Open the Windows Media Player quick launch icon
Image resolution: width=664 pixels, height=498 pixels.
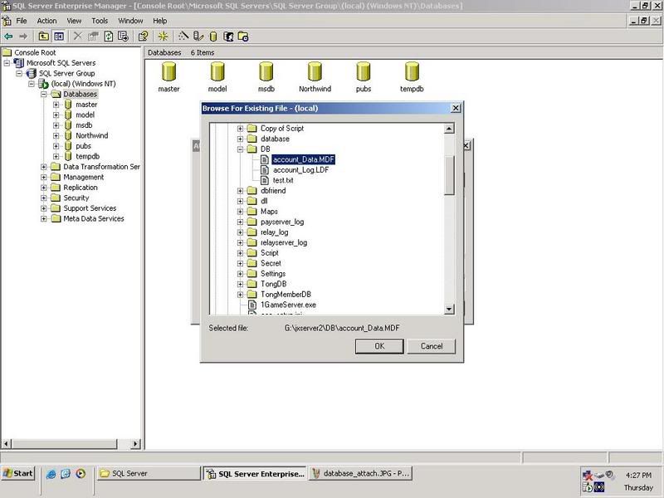[x=81, y=474]
